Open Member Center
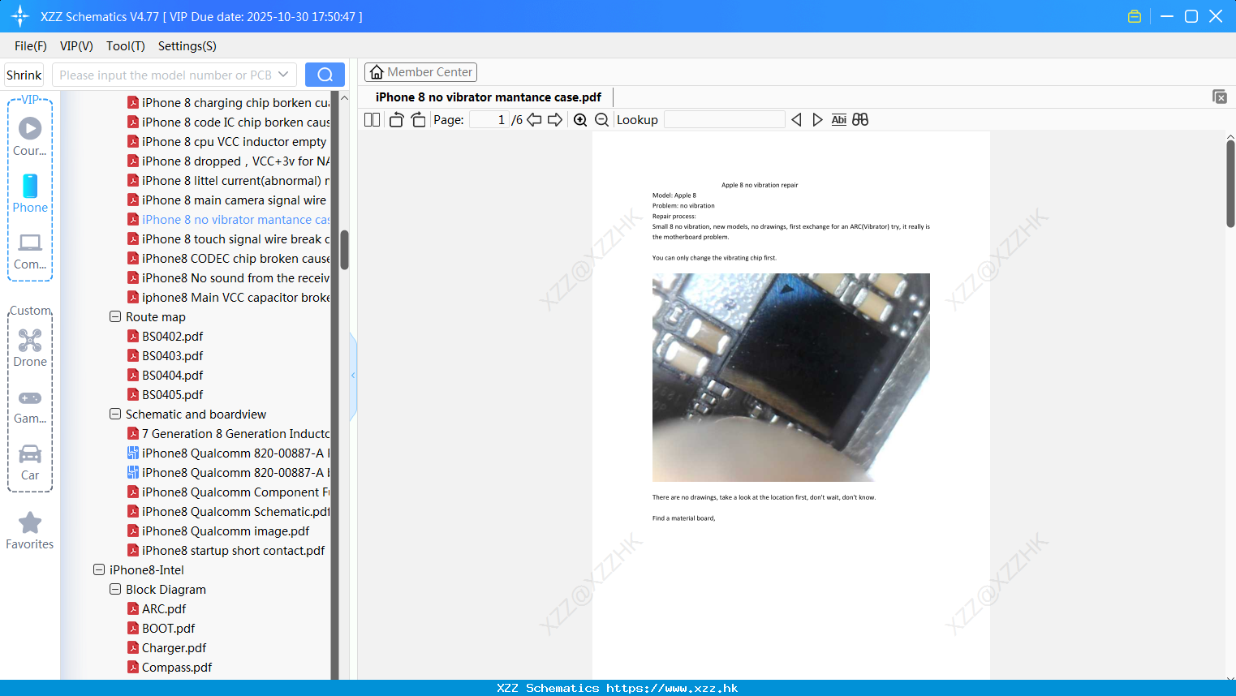This screenshot has height=696, width=1236. [x=420, y=72]
